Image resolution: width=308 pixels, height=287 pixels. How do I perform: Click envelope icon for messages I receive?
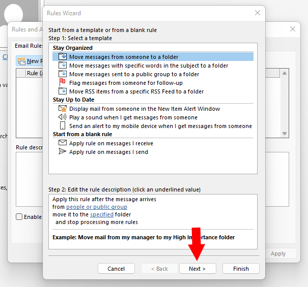coord(63,143)
